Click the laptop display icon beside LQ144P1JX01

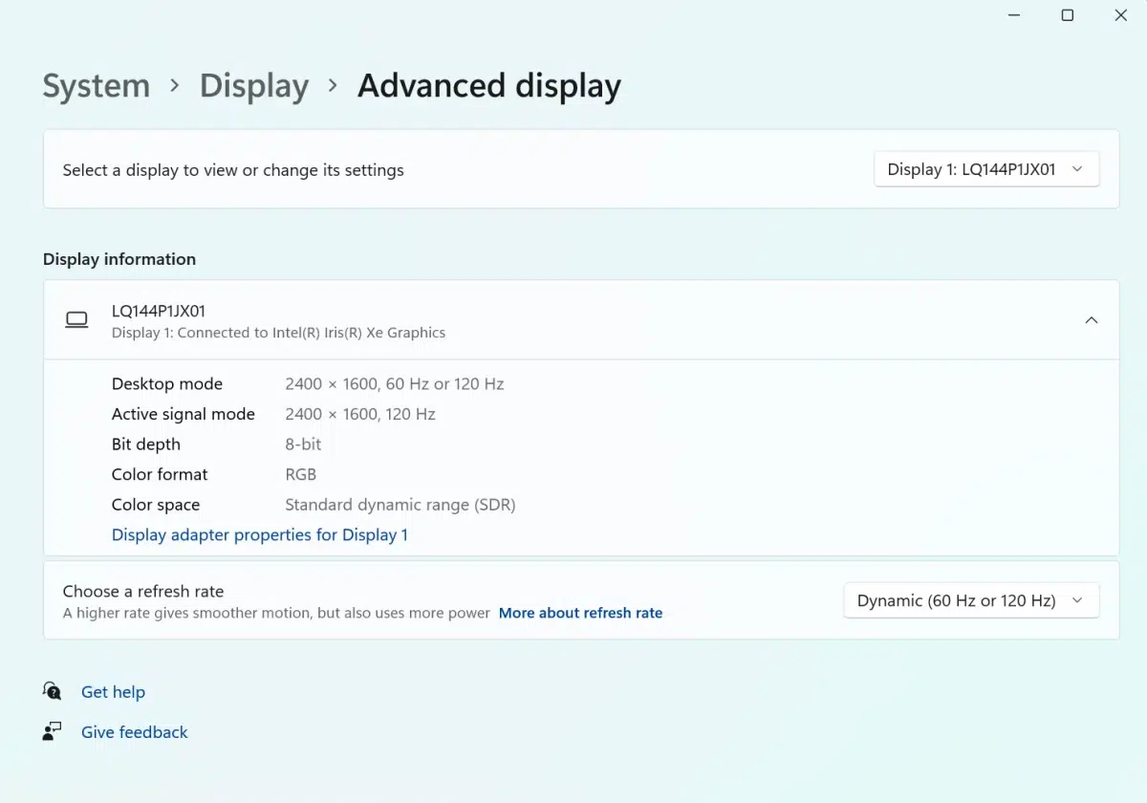(76, 320)
